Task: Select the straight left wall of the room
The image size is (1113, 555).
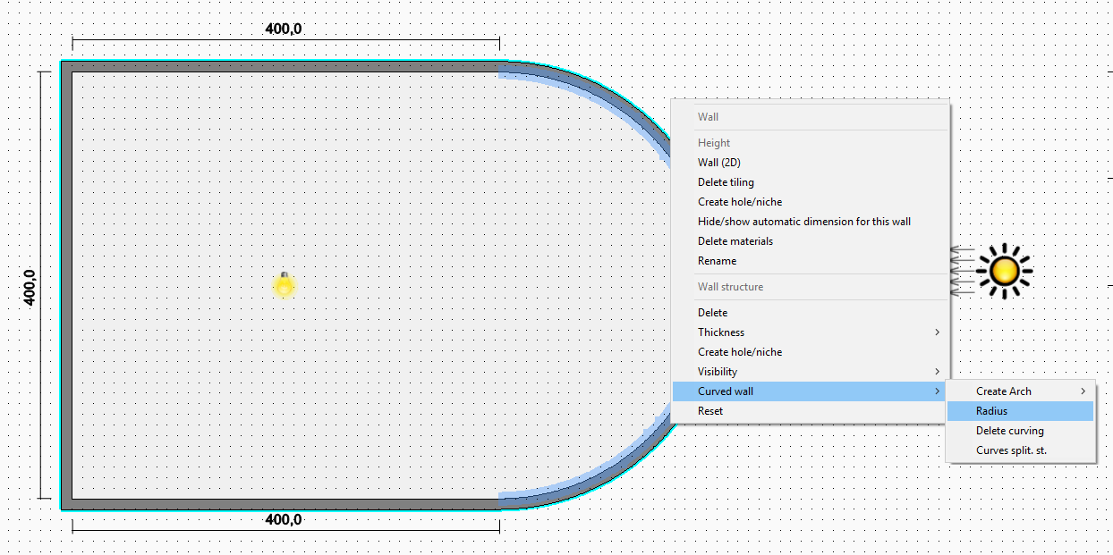Action: (x=66, y=285)
